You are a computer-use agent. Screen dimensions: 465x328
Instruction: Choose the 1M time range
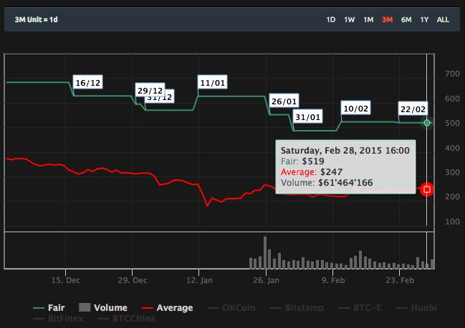(368, 19)
